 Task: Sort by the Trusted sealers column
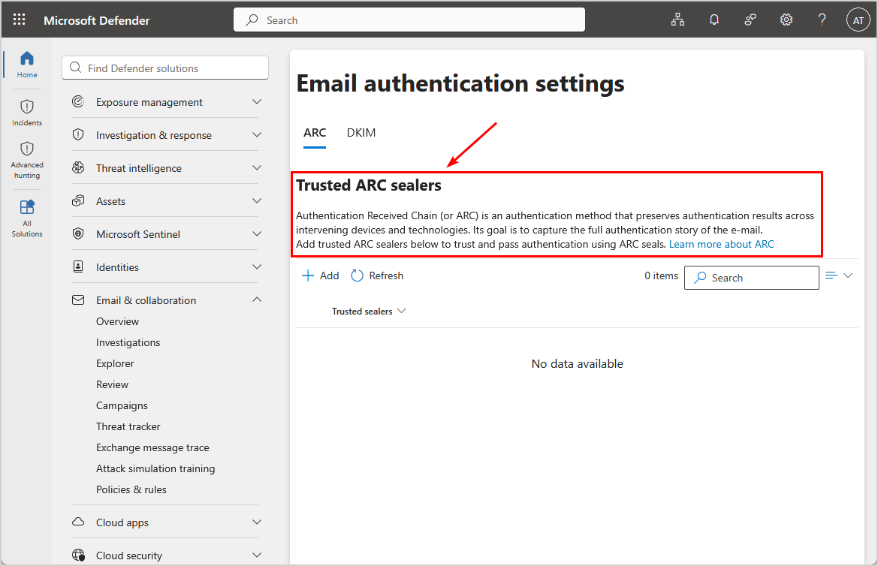pos(369,312)
